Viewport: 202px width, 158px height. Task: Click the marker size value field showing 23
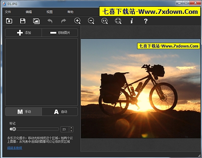(x=65, y=129)
